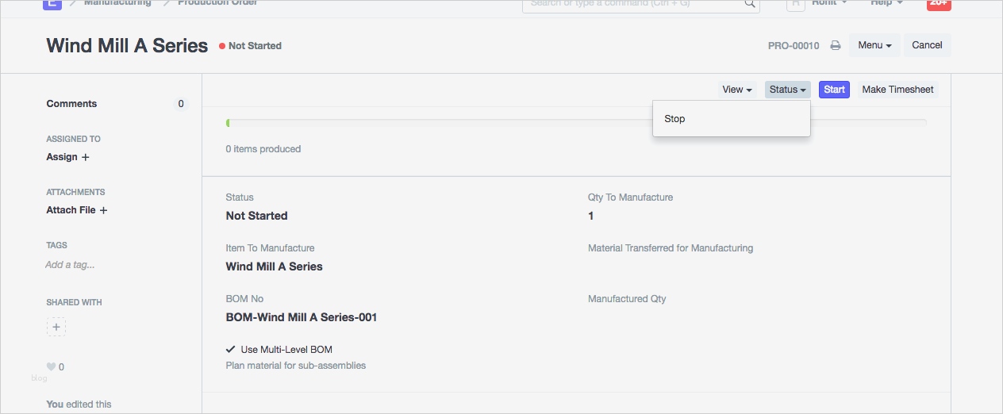Click the plus icon next to Attach File
The image size is (1003, 414).
click(x=103, y=210)
